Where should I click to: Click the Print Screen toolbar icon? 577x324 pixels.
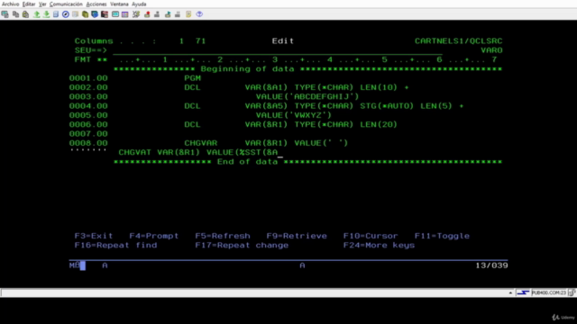click(x=5, y=14)
